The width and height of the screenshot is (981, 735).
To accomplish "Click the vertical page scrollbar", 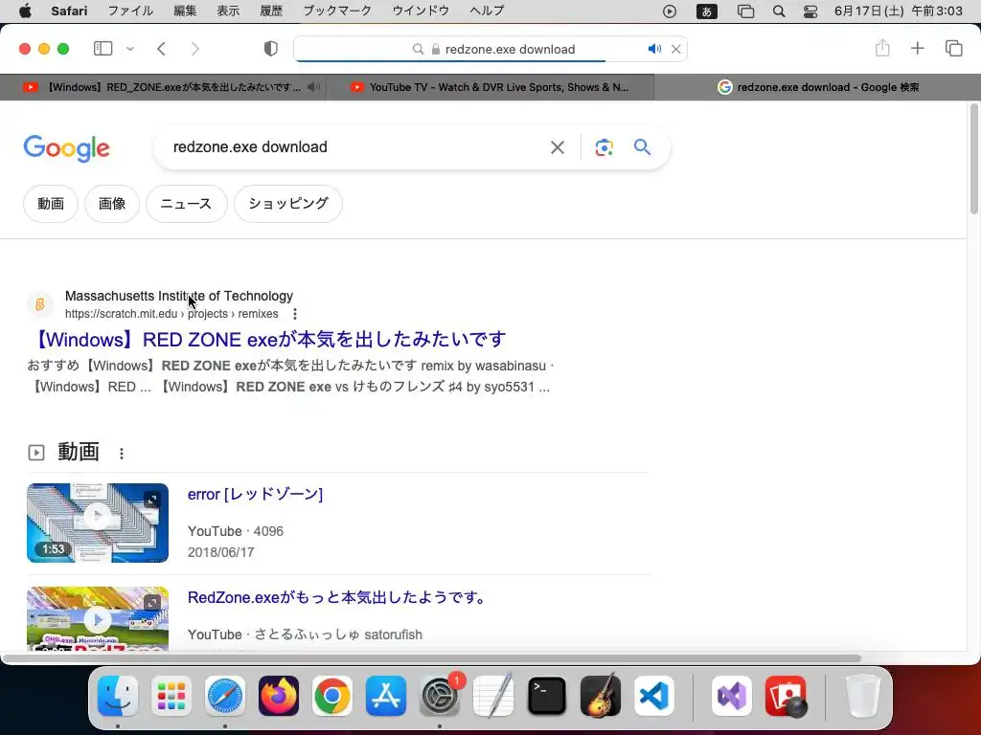I will [973, 160].
